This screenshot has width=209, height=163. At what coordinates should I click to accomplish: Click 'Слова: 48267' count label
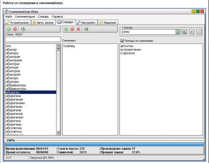pyautogui.click(x=14, y=34)
